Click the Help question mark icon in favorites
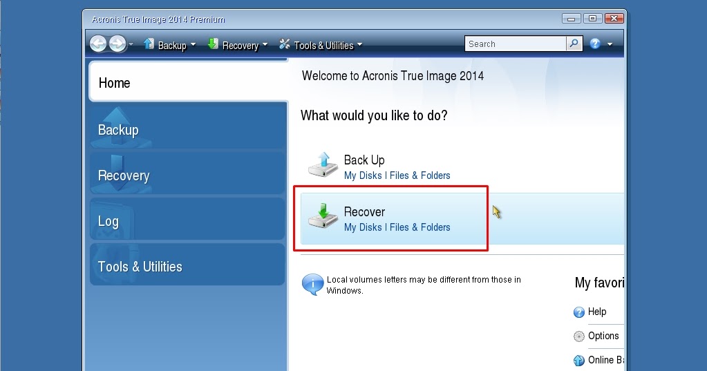This screenshot has height=371, width=707. coord(579,312)
